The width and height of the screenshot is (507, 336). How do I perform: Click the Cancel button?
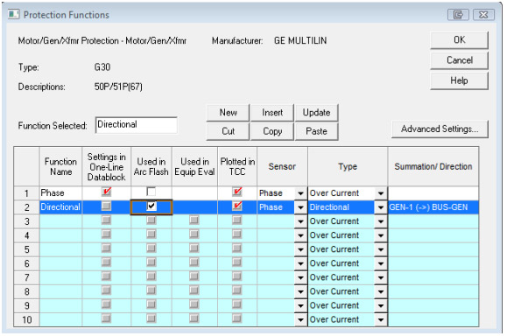click(x=459, y=60)
